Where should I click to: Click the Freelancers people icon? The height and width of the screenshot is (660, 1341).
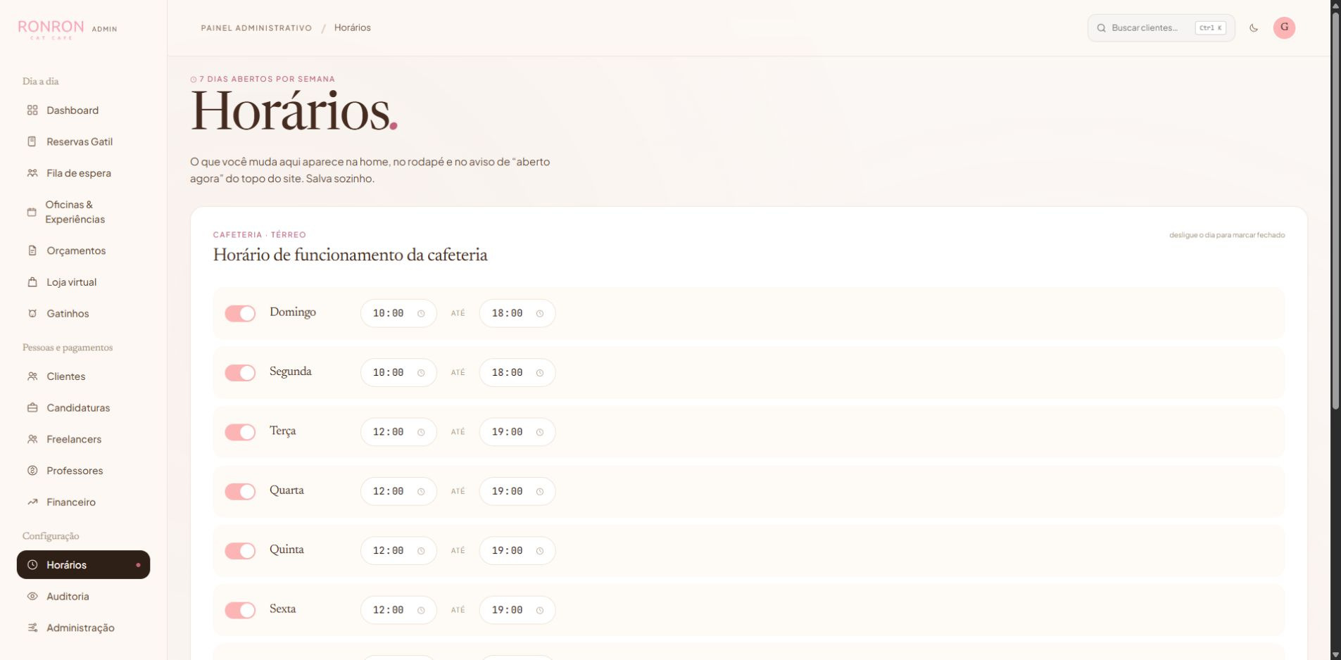coord(32,439)
